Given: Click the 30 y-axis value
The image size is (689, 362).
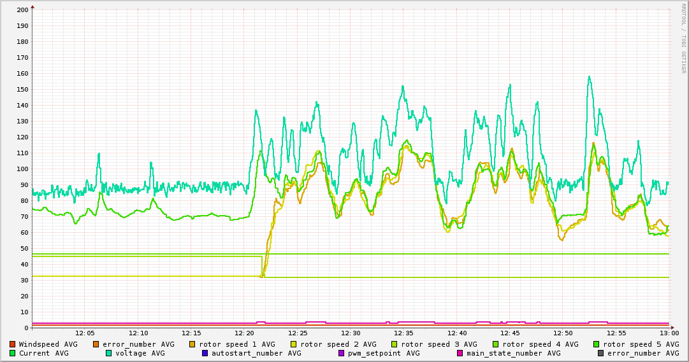Looking at the screenshot, I should point(25,281).
